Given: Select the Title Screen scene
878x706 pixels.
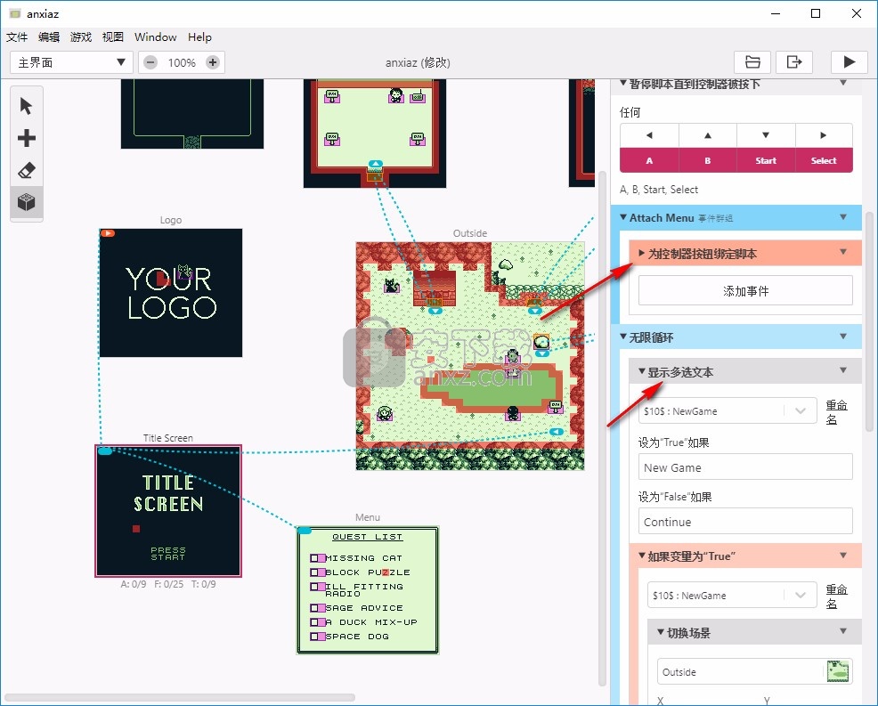Looking at the screenshot, I should point(168,511).
